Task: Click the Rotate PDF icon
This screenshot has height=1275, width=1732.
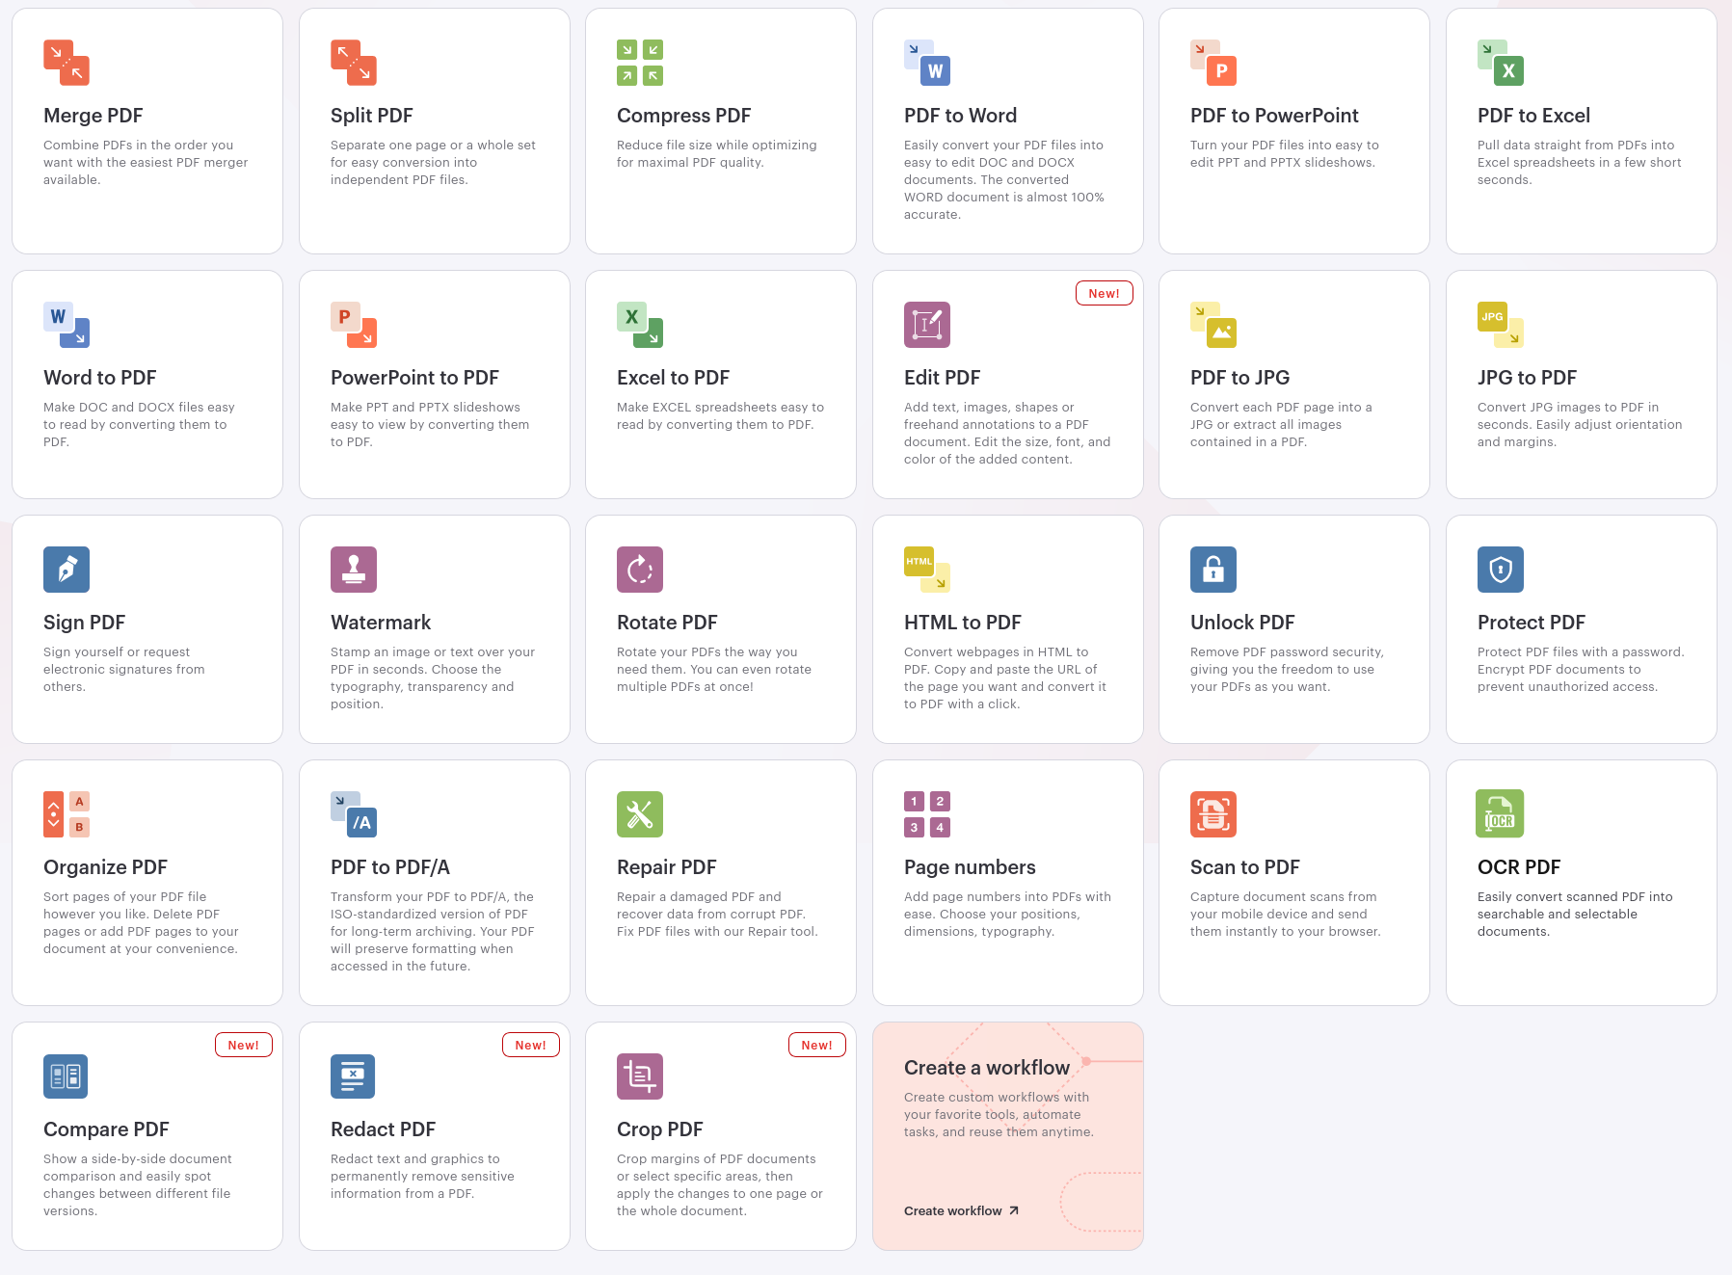Action: (640, 570)
